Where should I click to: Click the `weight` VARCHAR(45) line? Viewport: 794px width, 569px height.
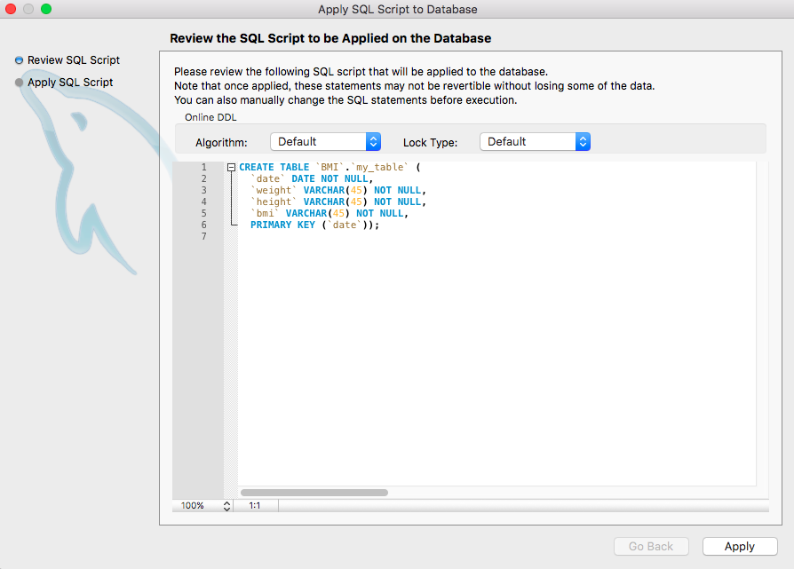338,190
